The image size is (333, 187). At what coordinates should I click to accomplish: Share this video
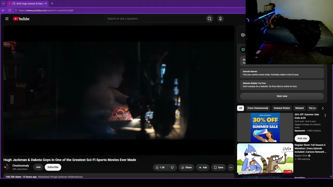[x=186, y=168]
